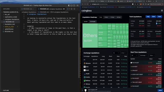This screenshot has height=92, width=164.
Task: Switch heatmap to Symbol view
Action: coord(86,21)
